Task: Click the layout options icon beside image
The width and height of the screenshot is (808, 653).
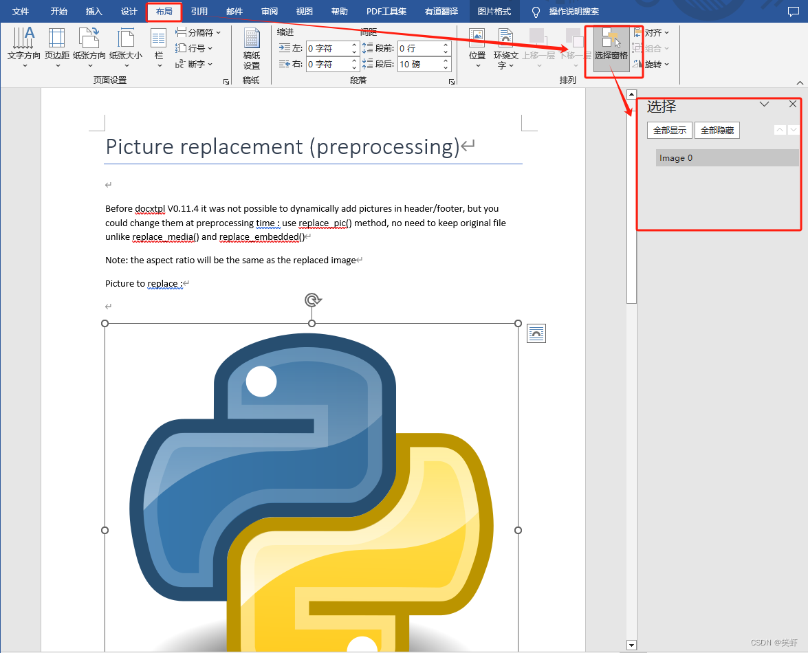Action: pos(536,333)
